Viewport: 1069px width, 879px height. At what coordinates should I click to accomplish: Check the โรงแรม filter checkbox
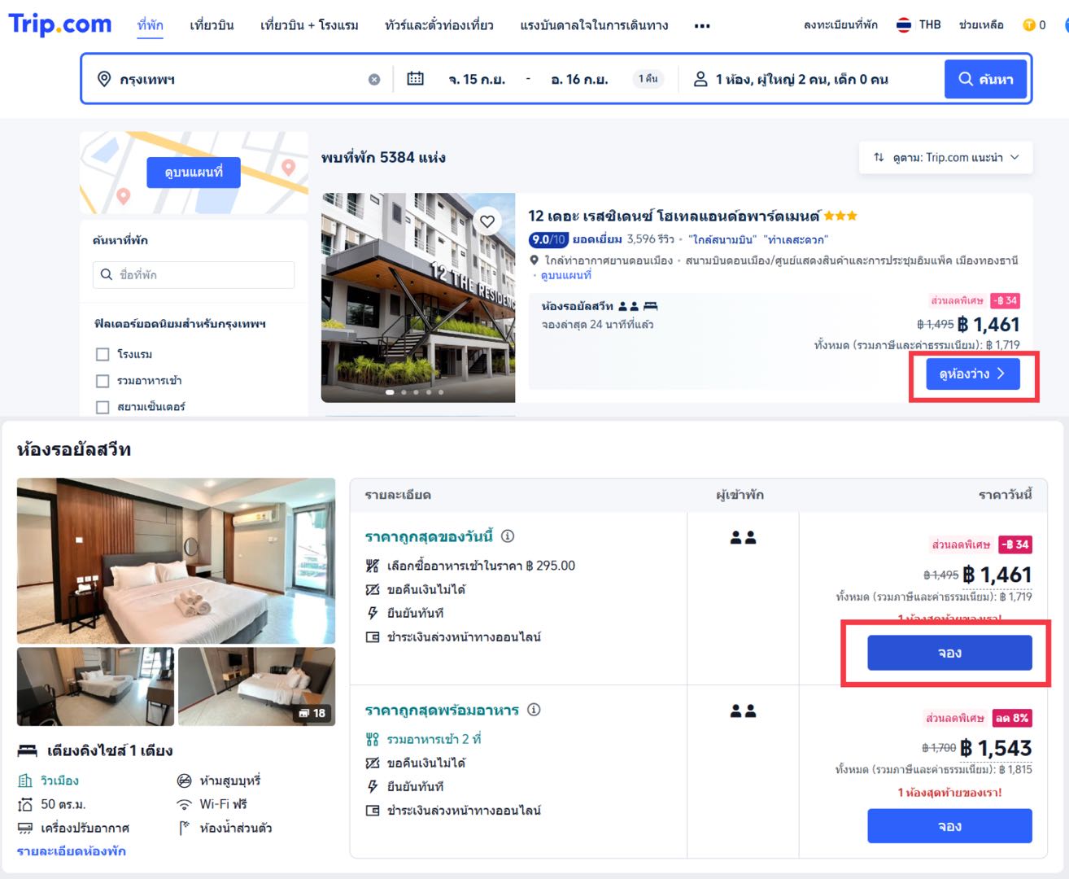pos(103,354)
